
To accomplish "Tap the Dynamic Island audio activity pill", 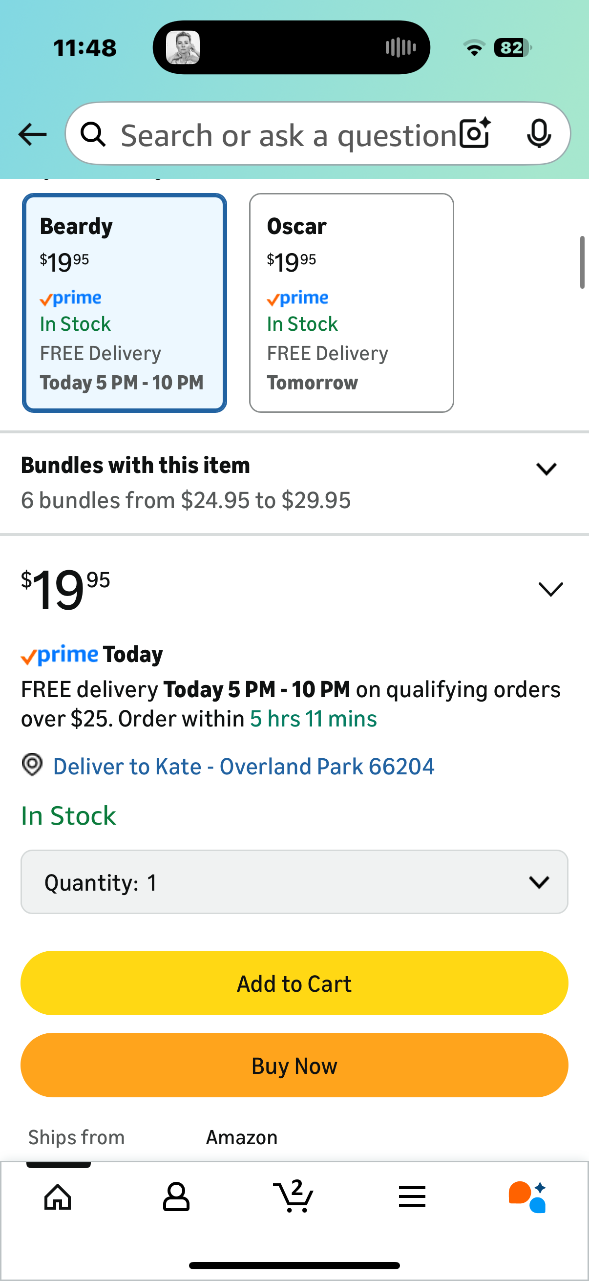I will (x=291, y=48).
